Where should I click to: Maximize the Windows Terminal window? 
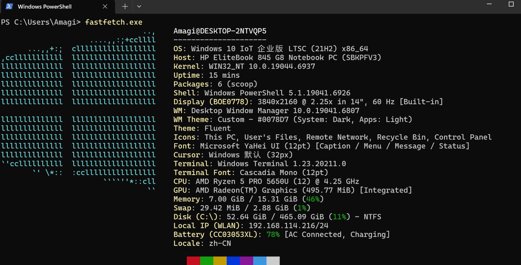(511, 4)
